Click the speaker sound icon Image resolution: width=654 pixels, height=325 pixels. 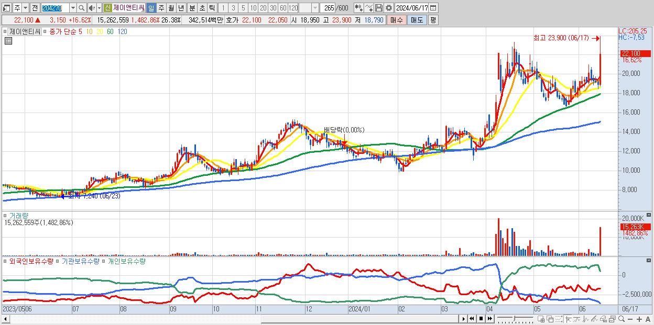(92, 8)
